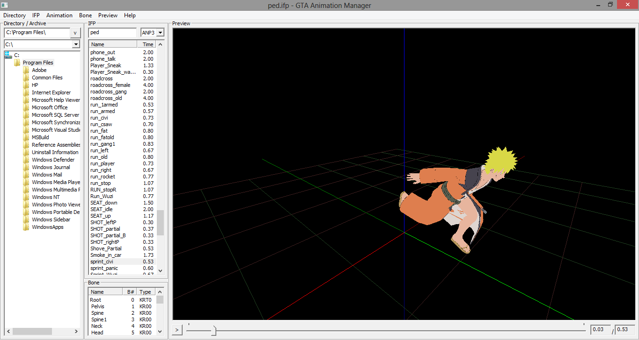
Task: Select the Adobe folder
Action: (x=39, y=70)
